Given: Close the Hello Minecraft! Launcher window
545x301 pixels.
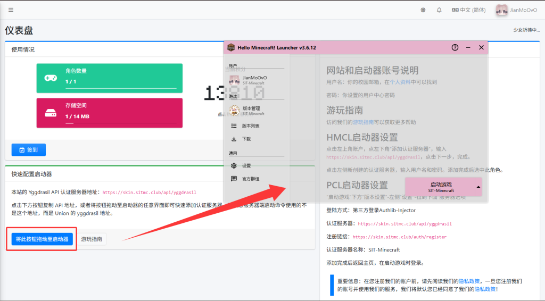Looking at the screenshot, I should click(481, 47).
